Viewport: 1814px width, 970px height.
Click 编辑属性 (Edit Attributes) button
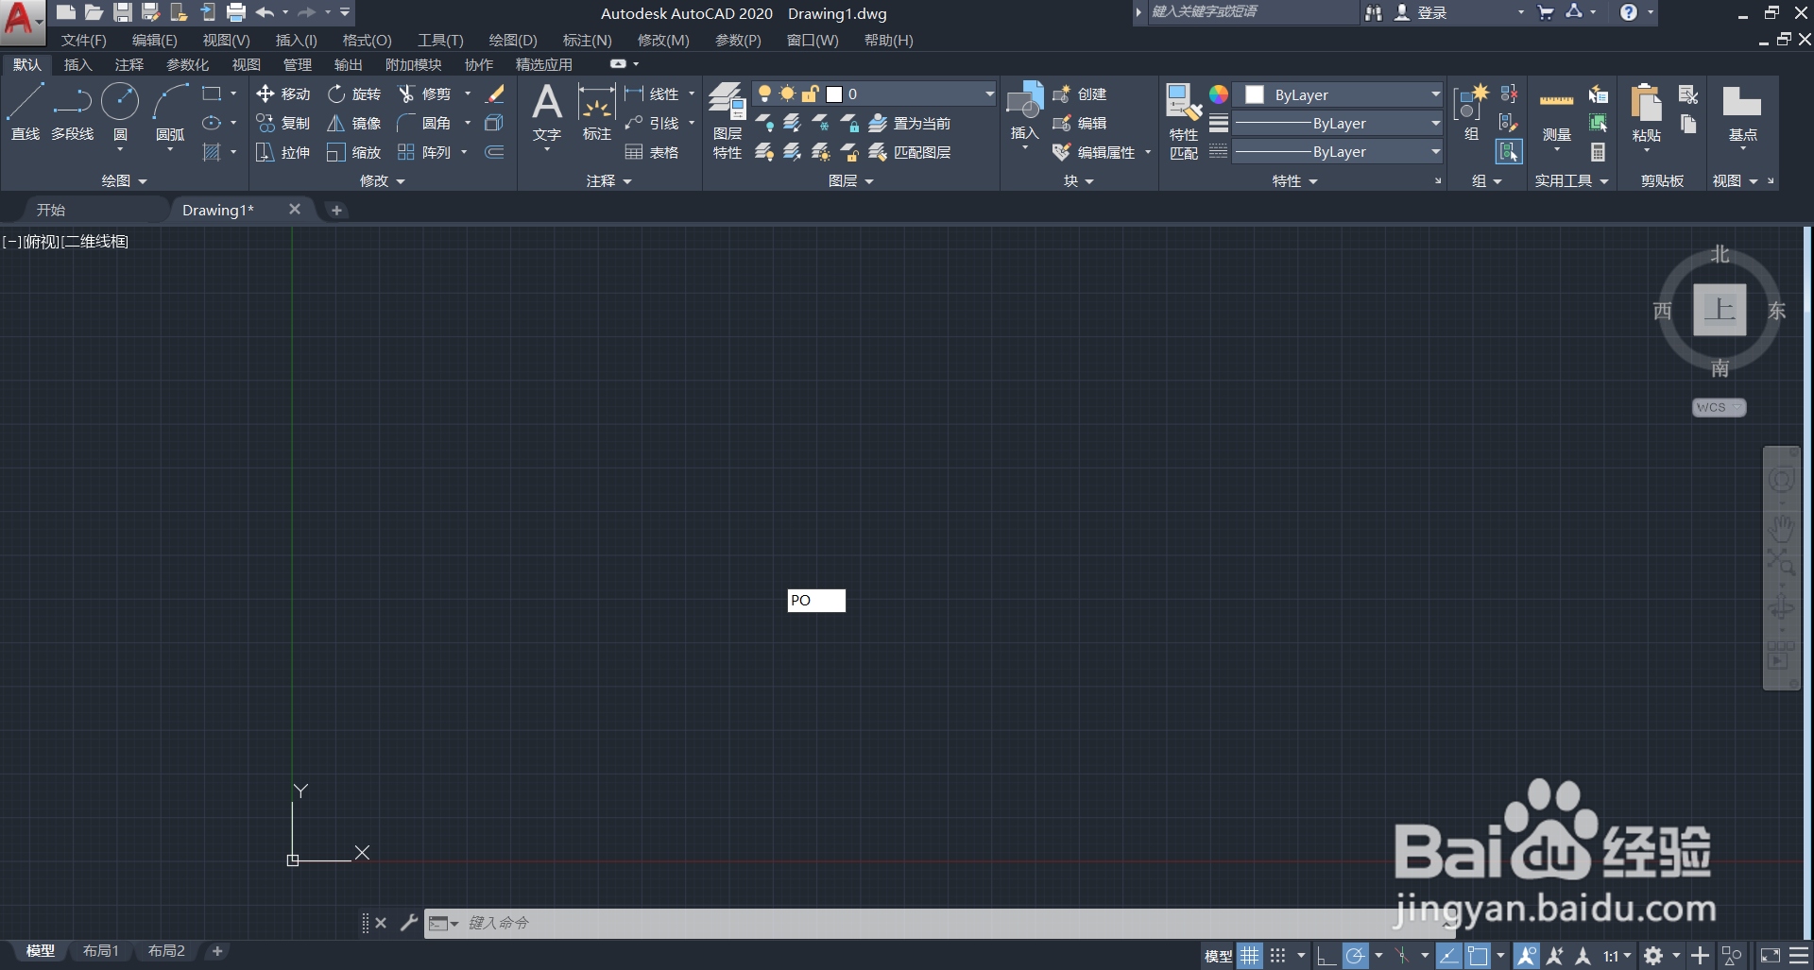click(1096, 153)
